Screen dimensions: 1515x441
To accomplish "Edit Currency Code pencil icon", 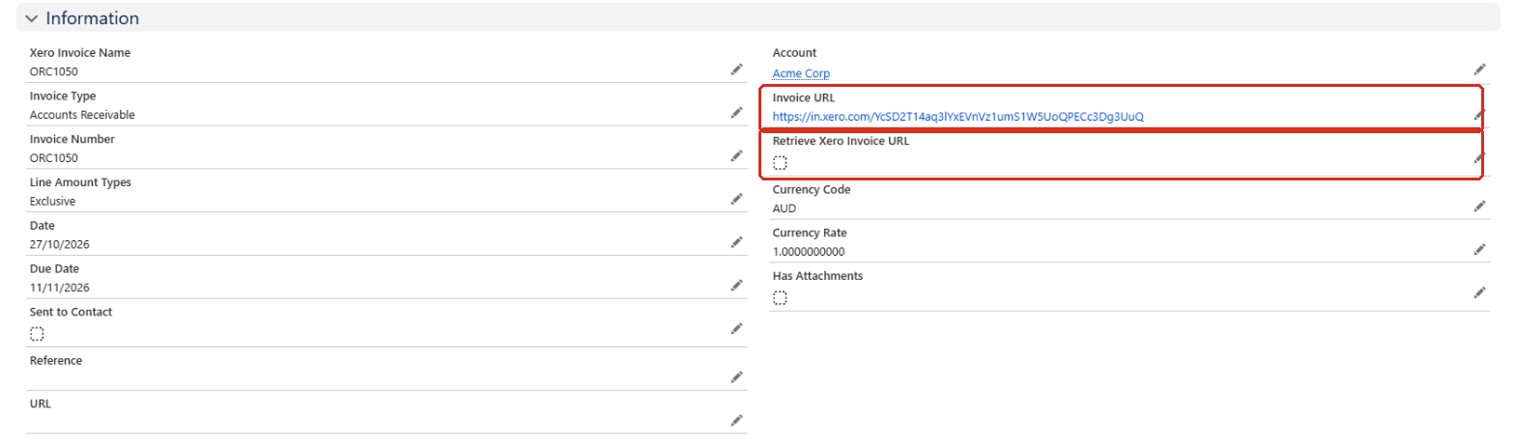I will coord(1479,206).
